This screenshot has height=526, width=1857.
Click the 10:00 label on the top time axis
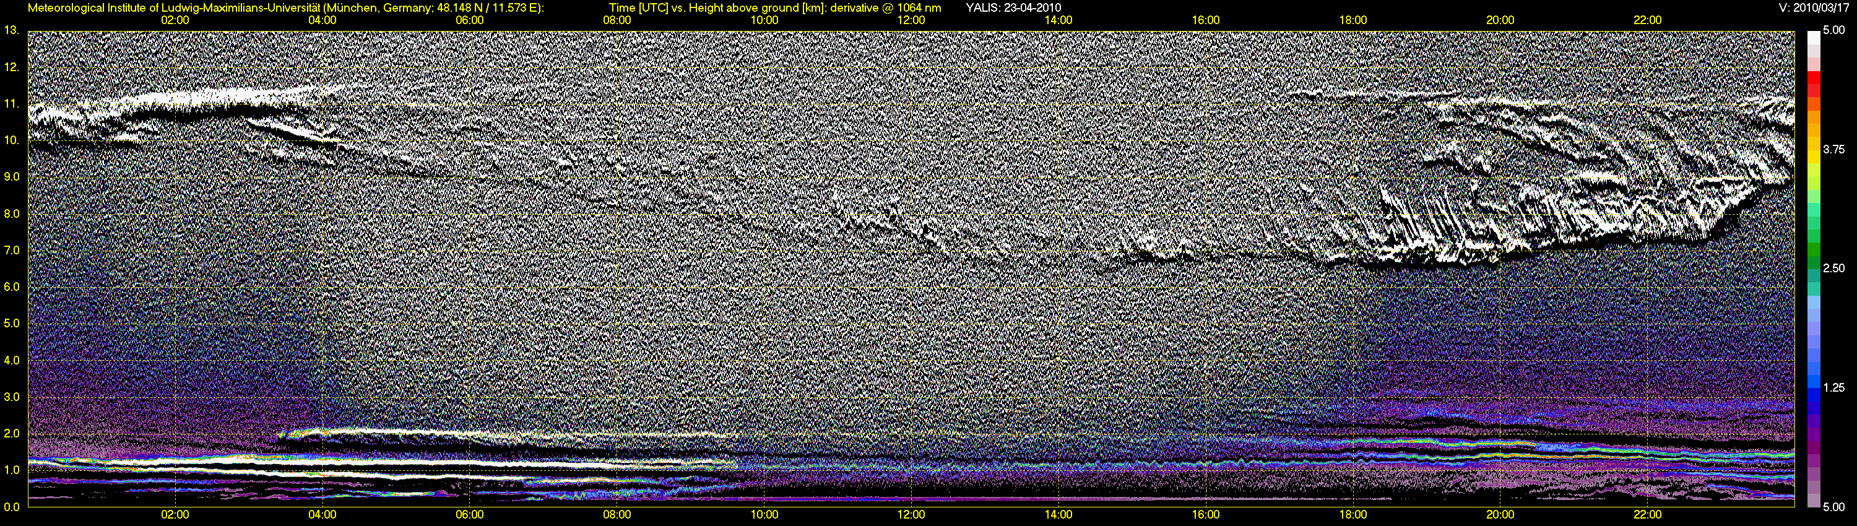click(764, 20)
